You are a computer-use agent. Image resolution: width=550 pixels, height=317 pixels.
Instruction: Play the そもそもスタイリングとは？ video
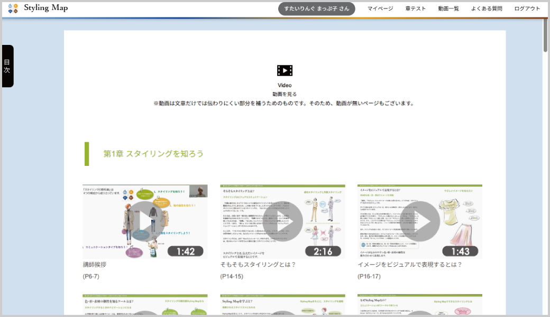click(282, 221)
